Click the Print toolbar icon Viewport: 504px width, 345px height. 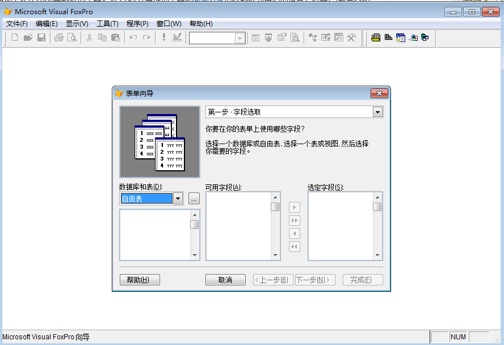point(59,37)
